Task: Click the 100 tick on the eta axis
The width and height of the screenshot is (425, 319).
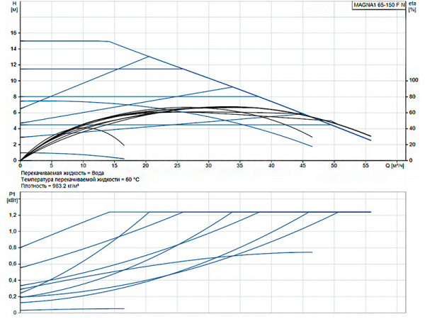Action: pyautogui.click(x=413, y=81)
